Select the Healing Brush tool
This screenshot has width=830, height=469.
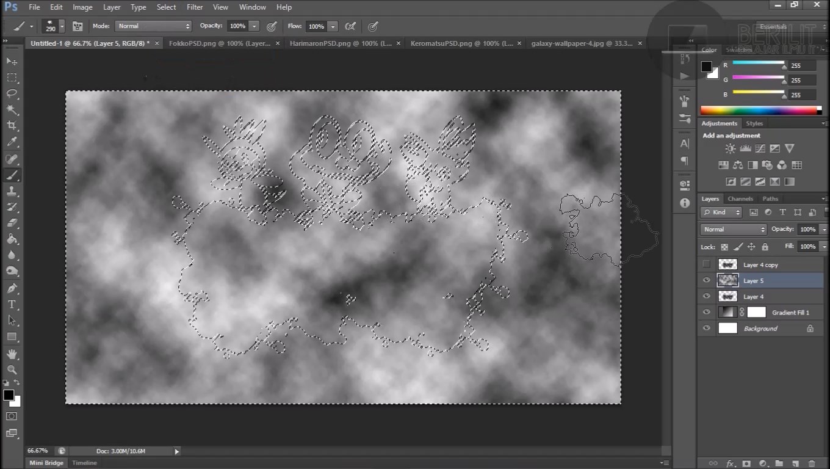[x=12, y=159]
